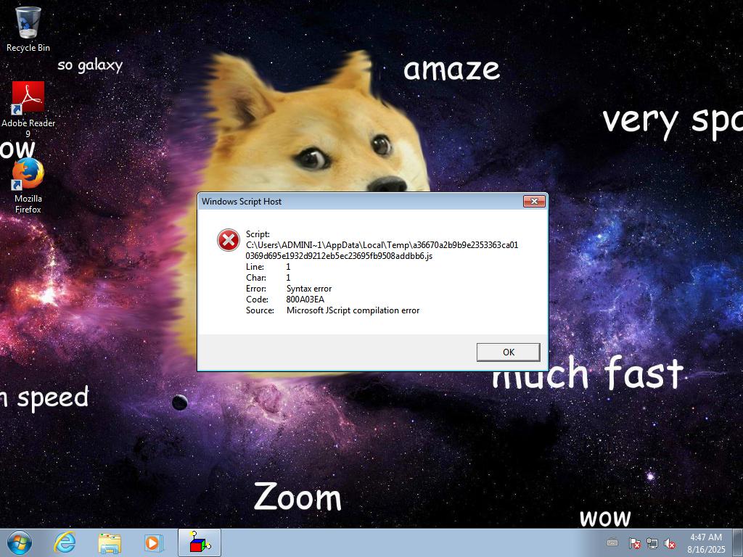Click the taskbar clock showing 4:47 AM
Viewport: 743px width, 557px height.
(x=706, y=542)
